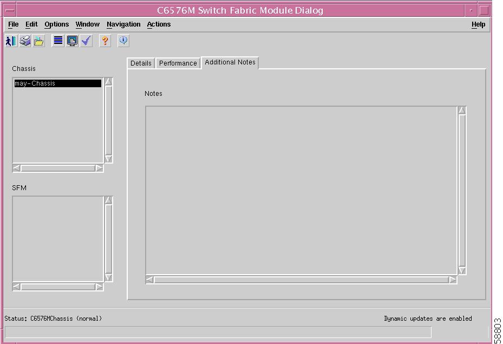Click the running-man exit toolbar icon

point(11,41)
